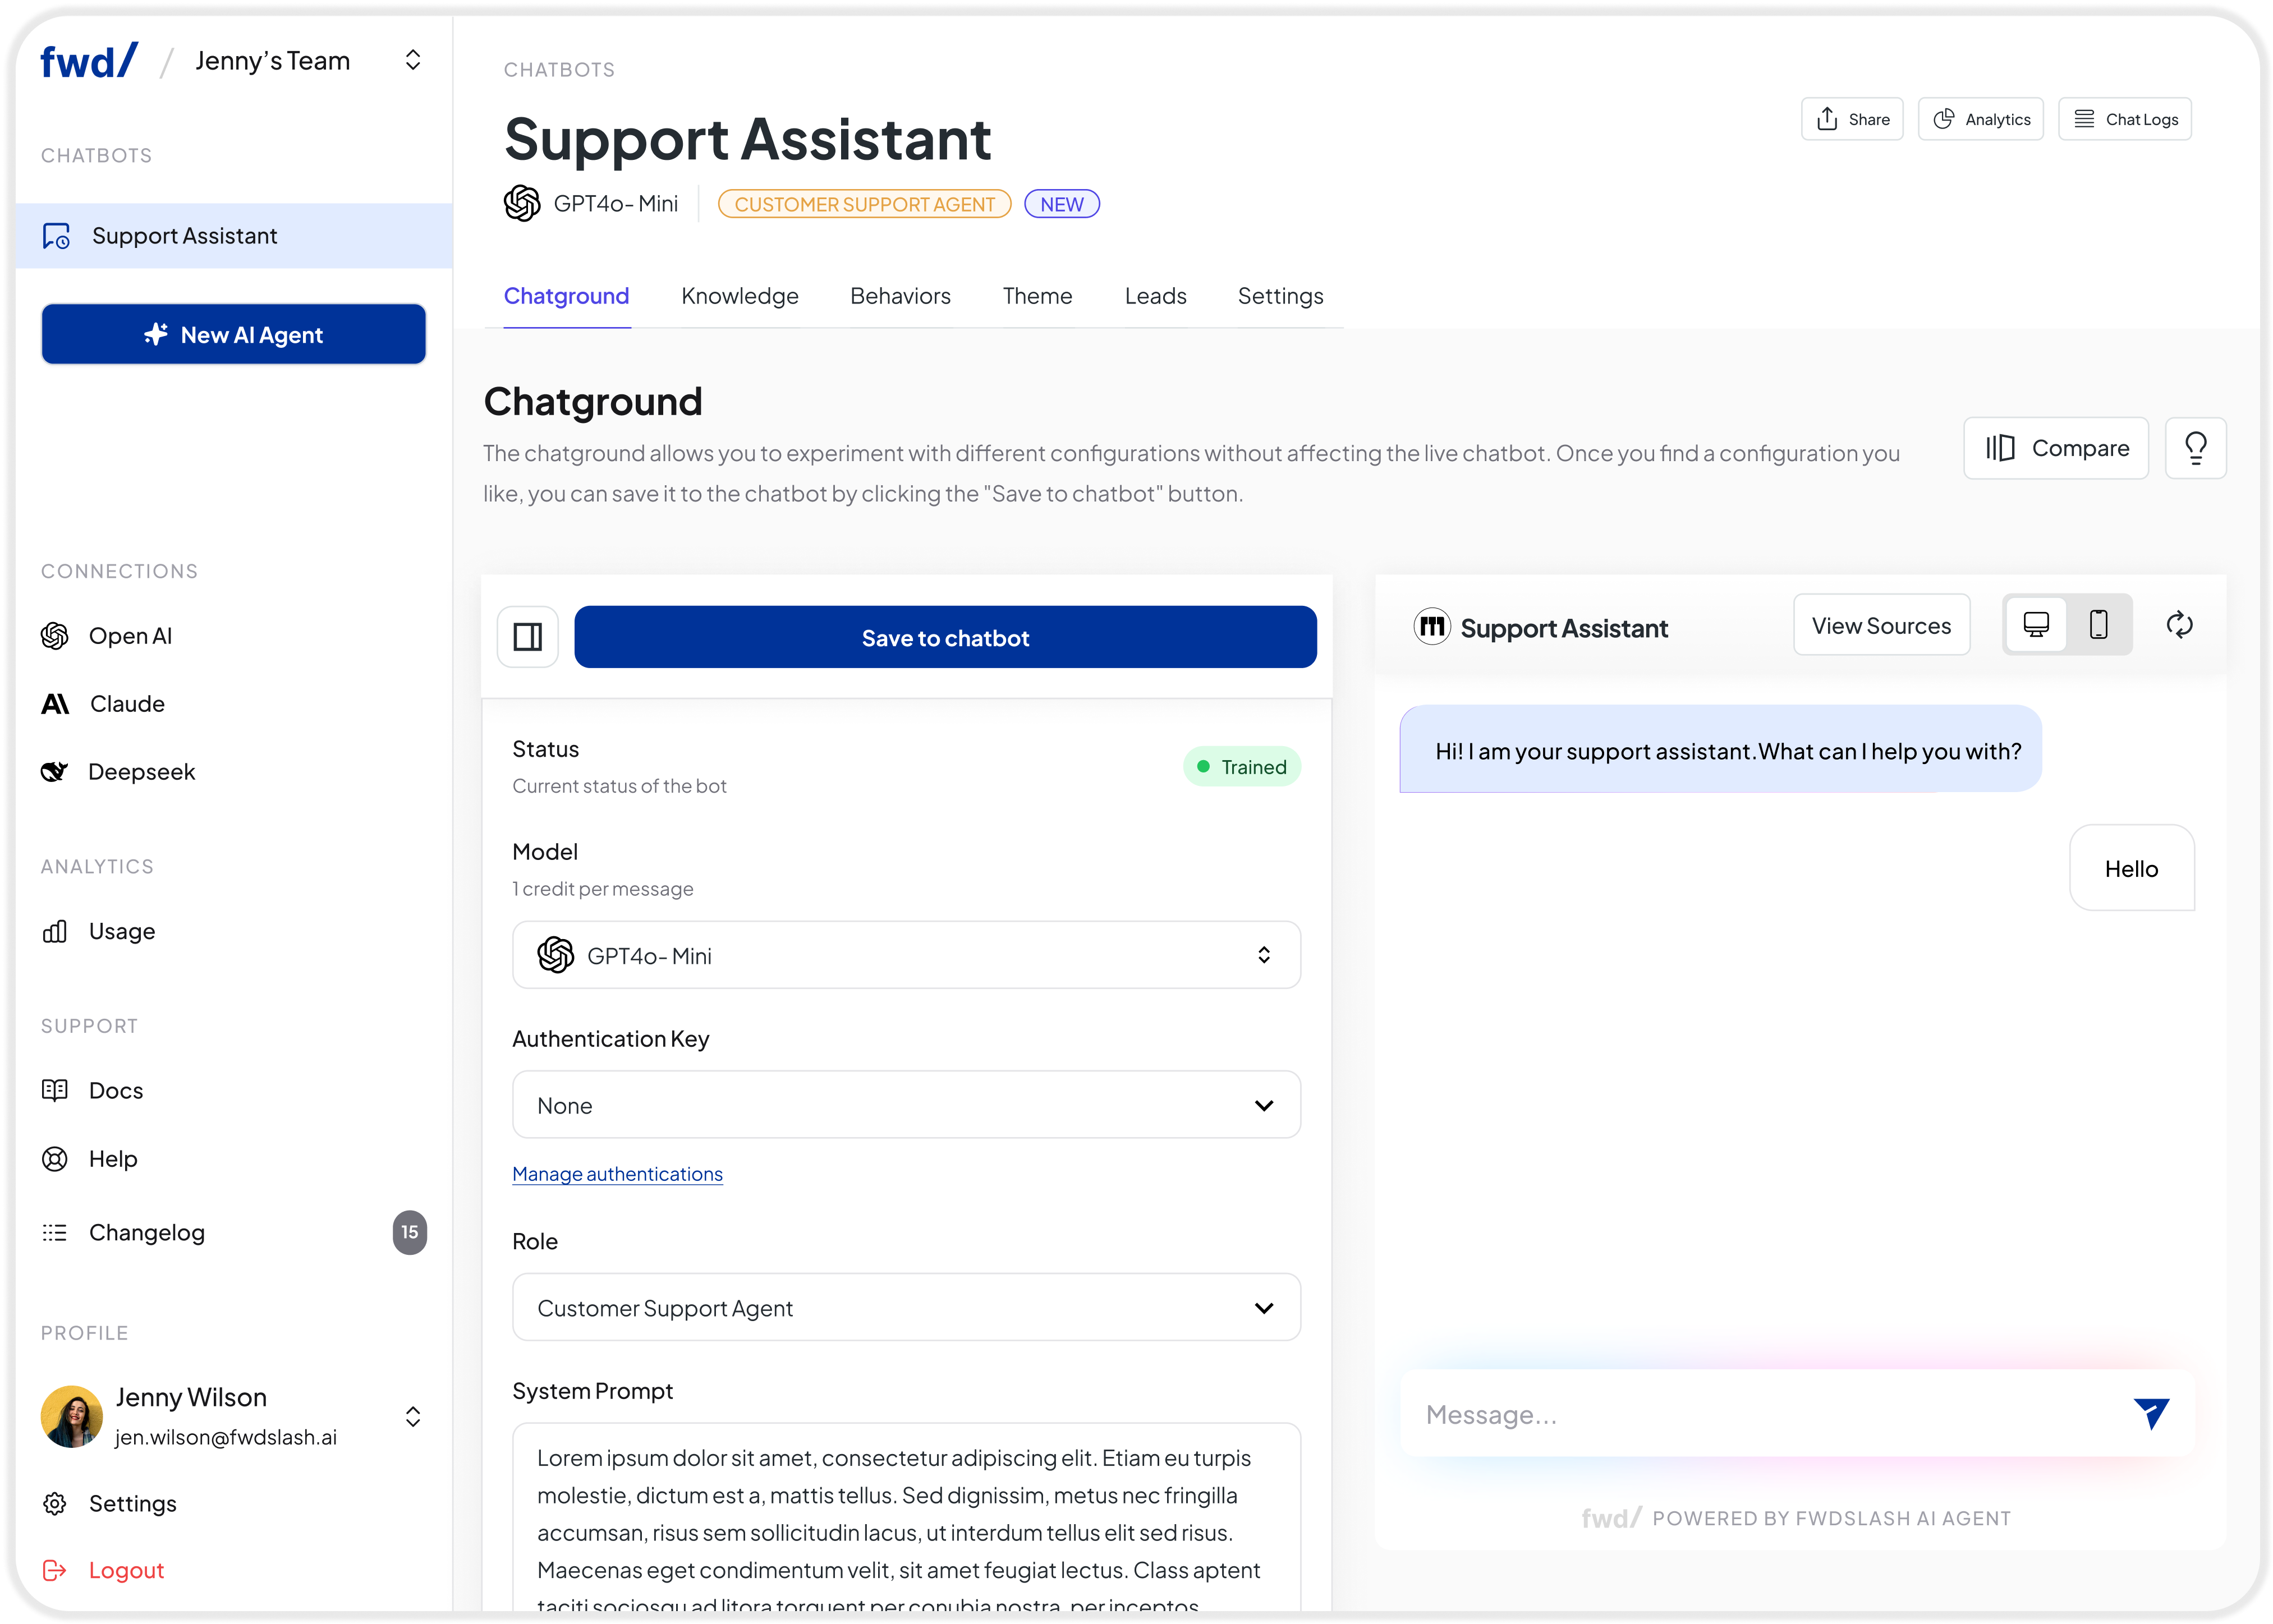Log out via the Logout item

pyautogui.click(x=103, y=1570)
